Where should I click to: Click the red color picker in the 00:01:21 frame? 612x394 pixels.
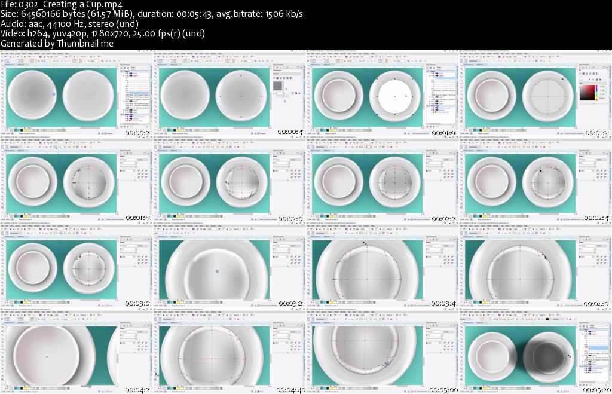click(587, 93)
